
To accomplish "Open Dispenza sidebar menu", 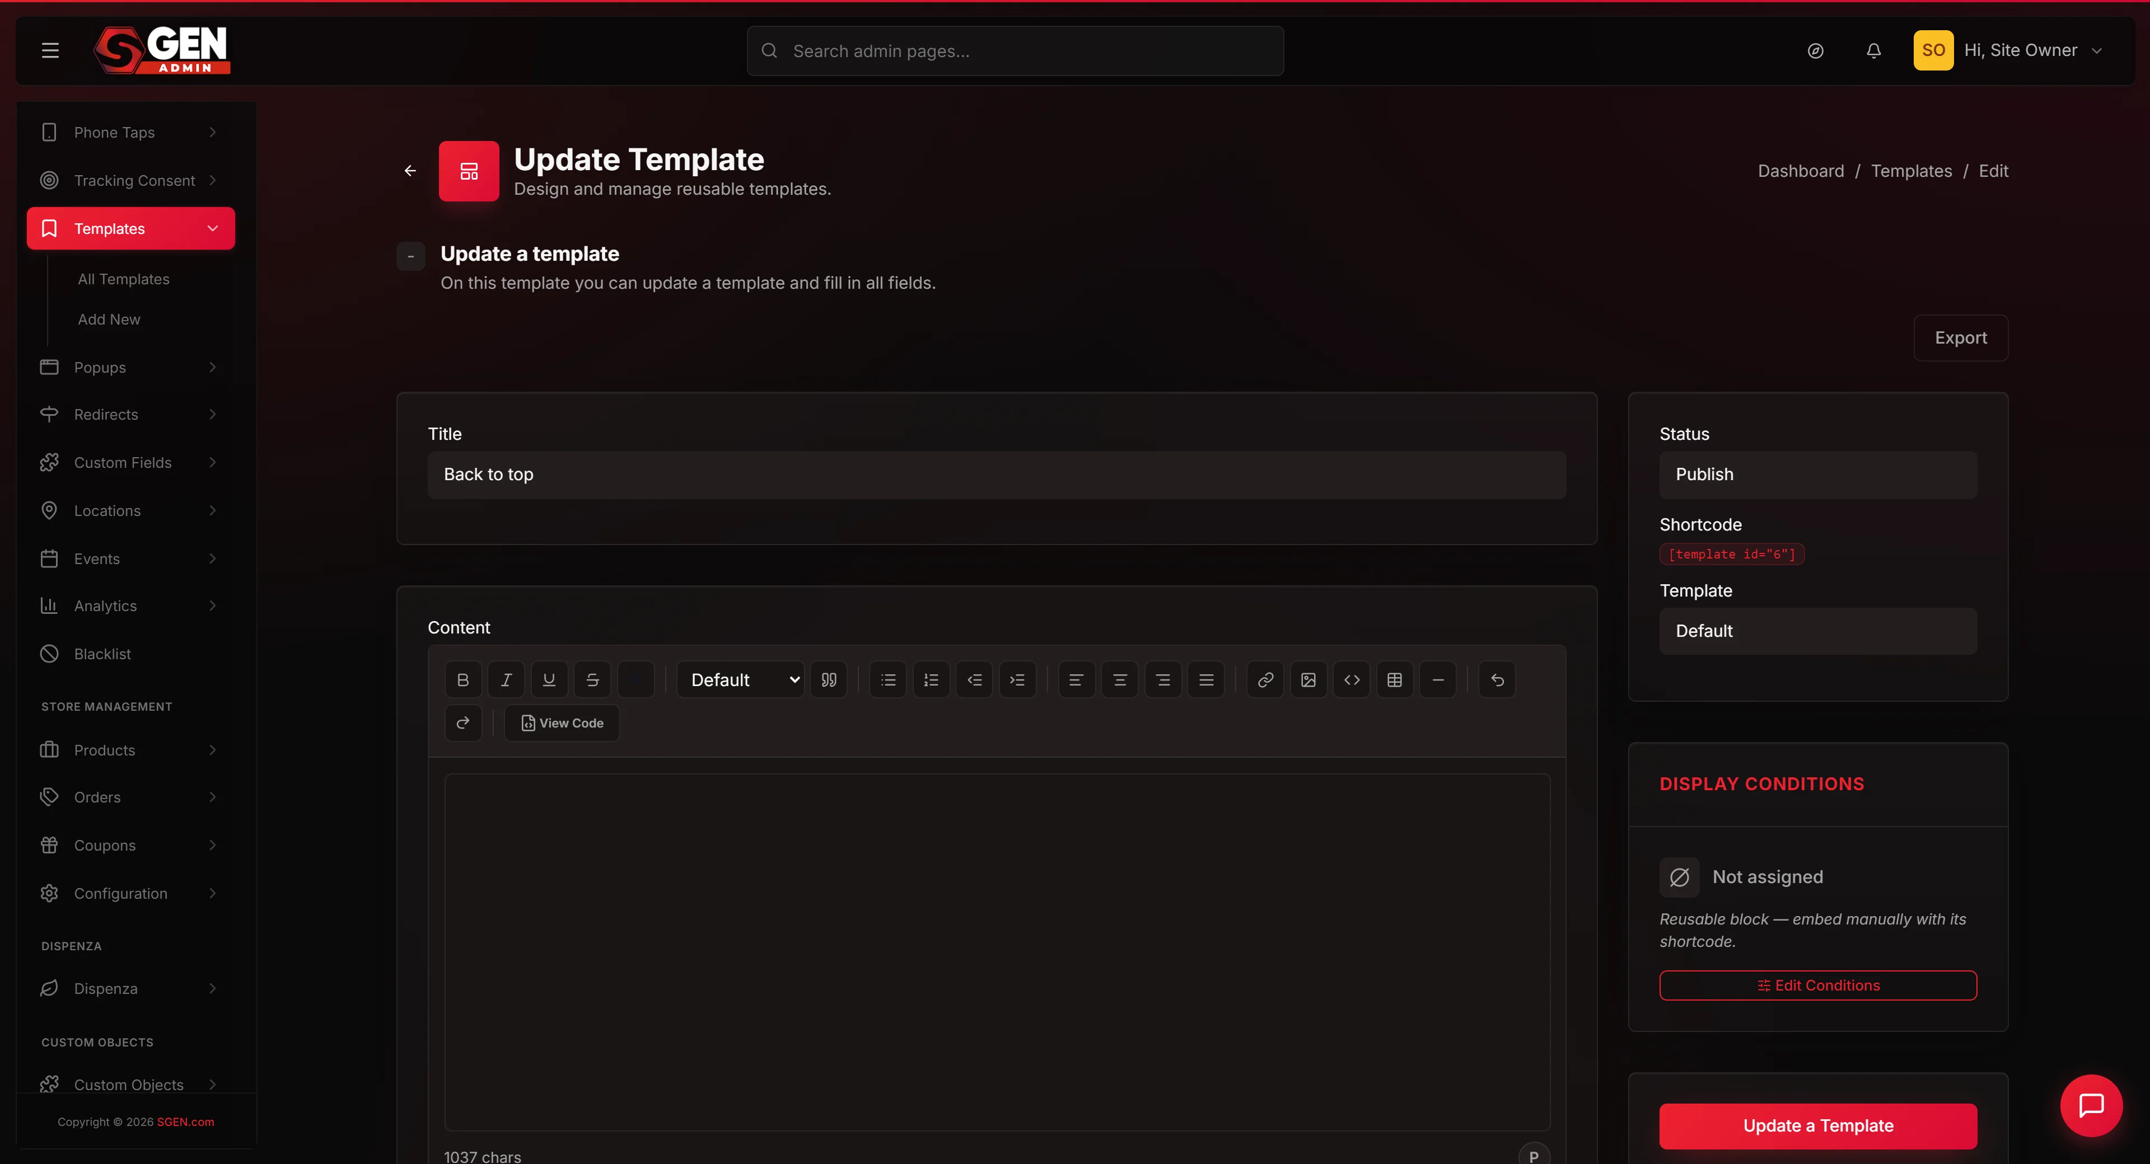I will point(130,989).
